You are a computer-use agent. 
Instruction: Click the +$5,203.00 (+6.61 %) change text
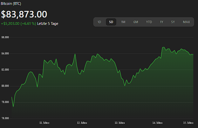pyautogui.click(x=19, y=23)
